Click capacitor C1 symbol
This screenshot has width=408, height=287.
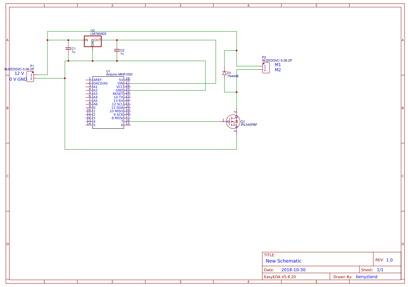68,49
